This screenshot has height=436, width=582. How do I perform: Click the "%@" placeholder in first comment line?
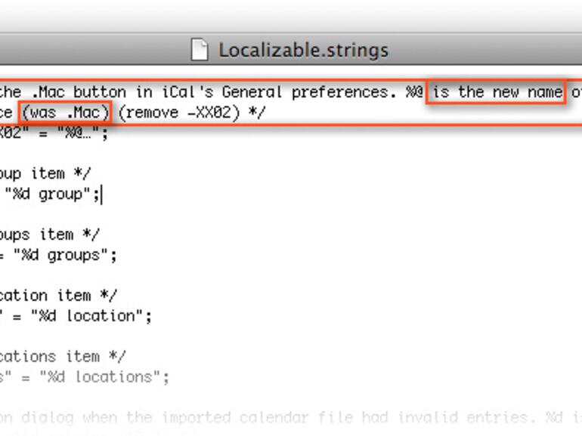coord(414,92)
